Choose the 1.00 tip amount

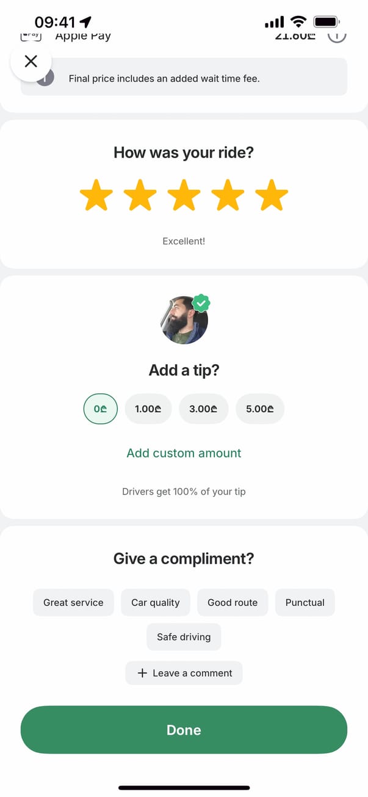(148, 409)
